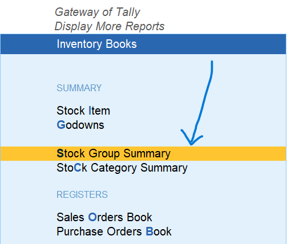Open the Sales Orders Book register
Viewport: 287px width, 244px height.
[x=104, y=217]
